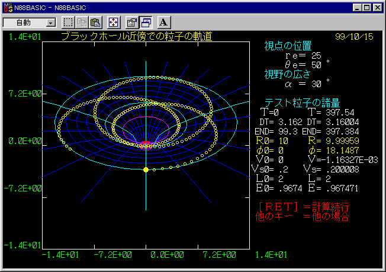The height and width of the screenshot is (272, 386).
Task: Maximize the N88BASIC window
Action: click(x=366, y=7)
